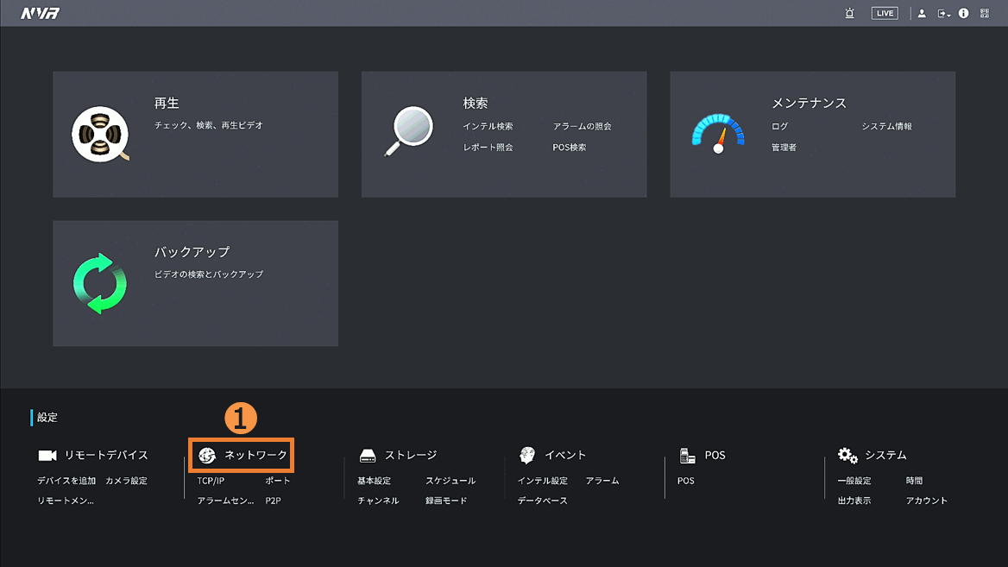Viewport: 1008px width, 567px height.
Task: Open the TCP/IP network link
Action: pos(211,481)
